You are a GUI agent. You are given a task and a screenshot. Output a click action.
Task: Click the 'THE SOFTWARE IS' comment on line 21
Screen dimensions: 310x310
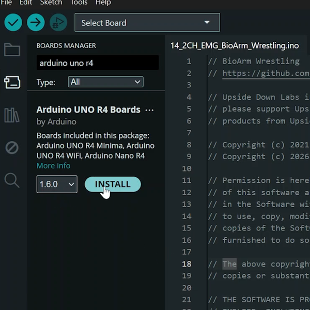(259, 300)
